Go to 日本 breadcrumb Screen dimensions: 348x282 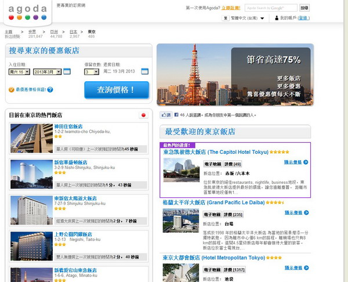pos(74,32)
